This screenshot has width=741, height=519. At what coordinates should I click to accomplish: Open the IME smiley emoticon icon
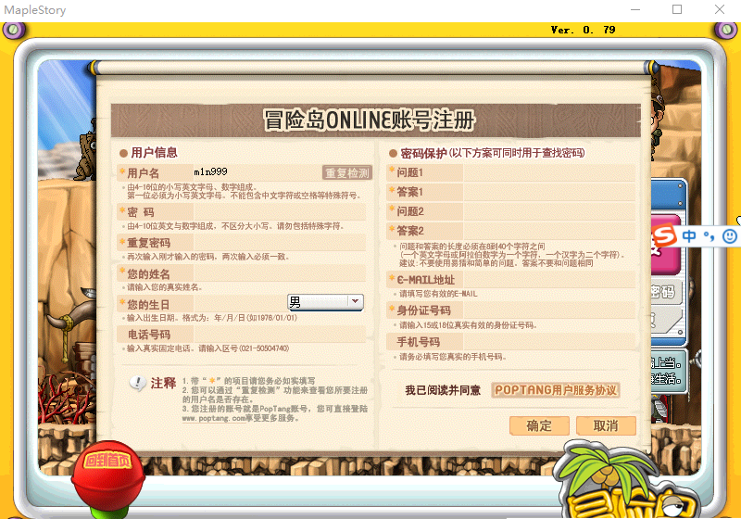pos(730,235)
